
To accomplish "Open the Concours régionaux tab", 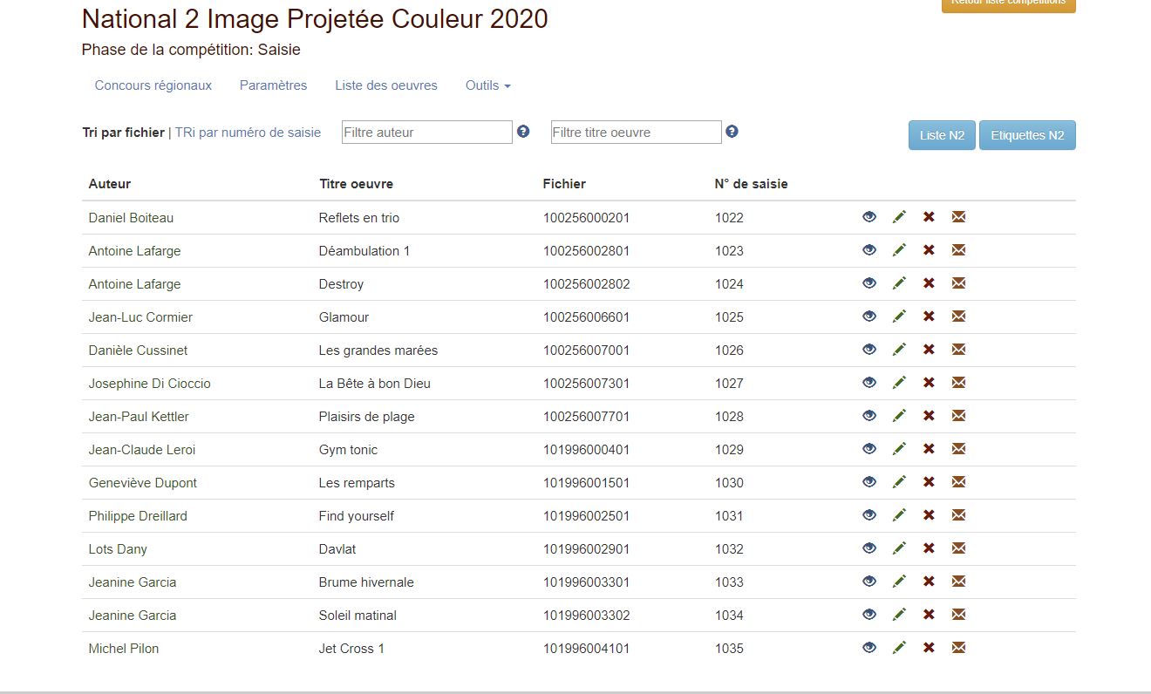I will tap(153, 85).
